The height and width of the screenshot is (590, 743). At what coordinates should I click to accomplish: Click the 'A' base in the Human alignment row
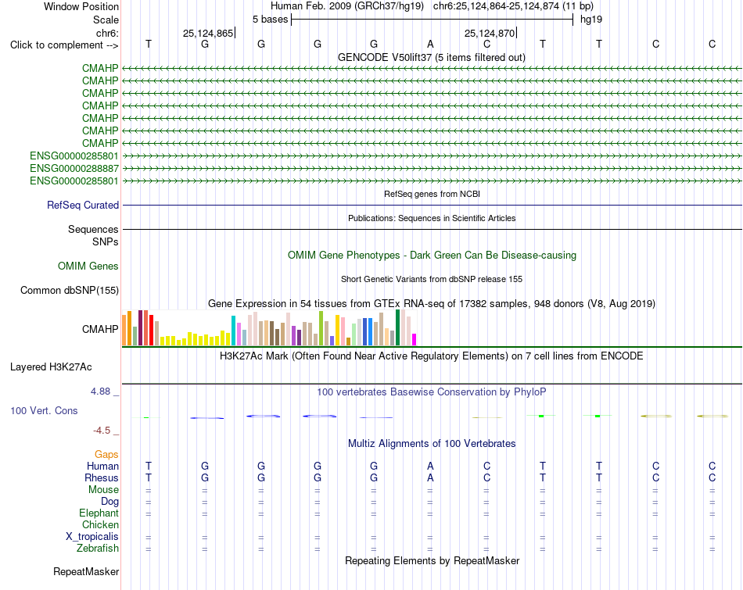point(430,466)
